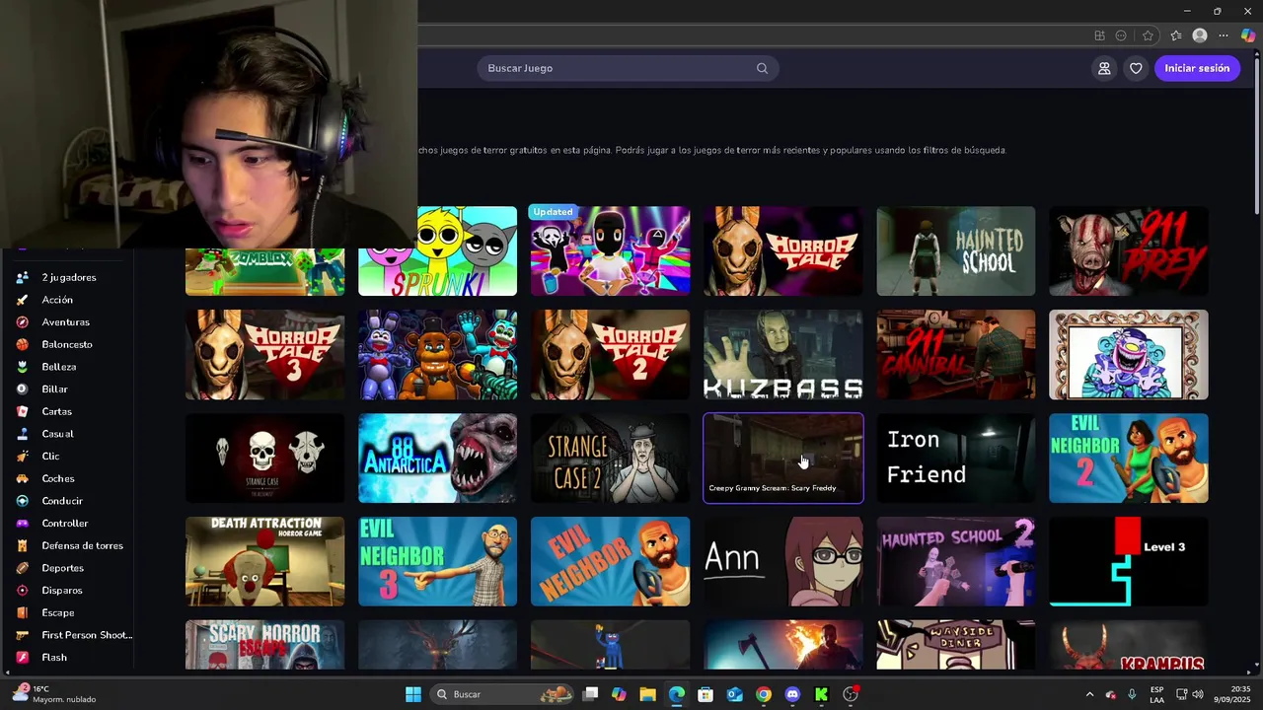The image size is (1263, 710).
Task: Open the Level 3 game thumbnail
Action: pyautogui.click(x=1128, y=561)
